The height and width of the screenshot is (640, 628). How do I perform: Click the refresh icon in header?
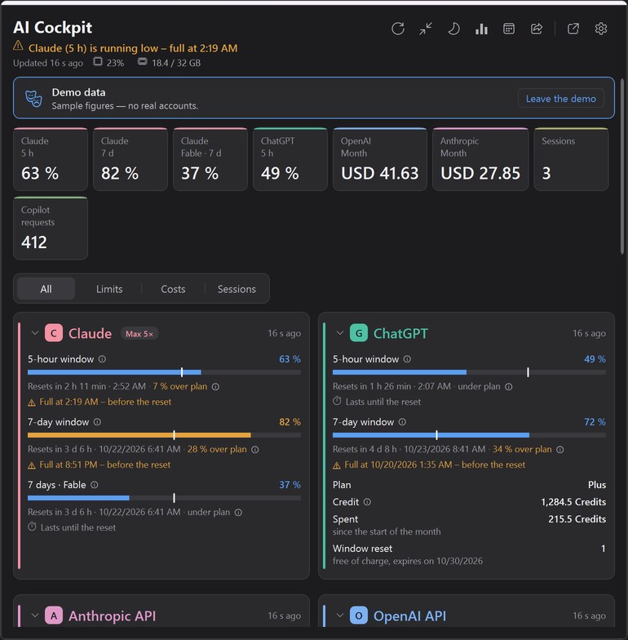click(398, 29)
